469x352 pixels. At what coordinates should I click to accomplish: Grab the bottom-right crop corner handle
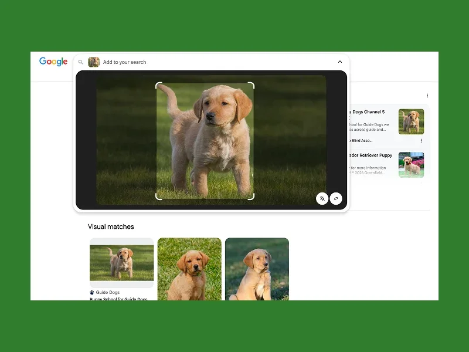coord(252,197)
